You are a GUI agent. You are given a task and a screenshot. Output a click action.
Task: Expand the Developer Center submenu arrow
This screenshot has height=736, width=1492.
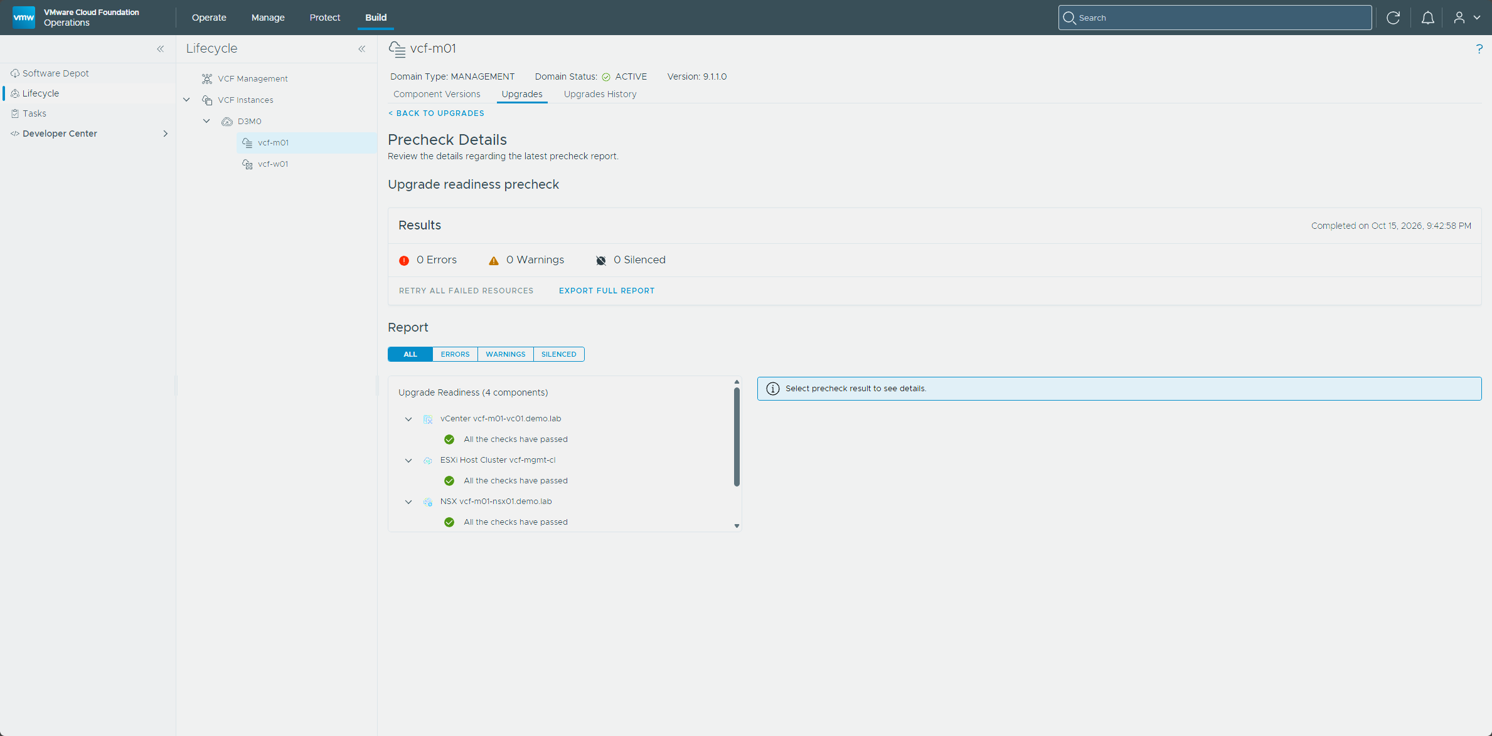pos(166,134)
